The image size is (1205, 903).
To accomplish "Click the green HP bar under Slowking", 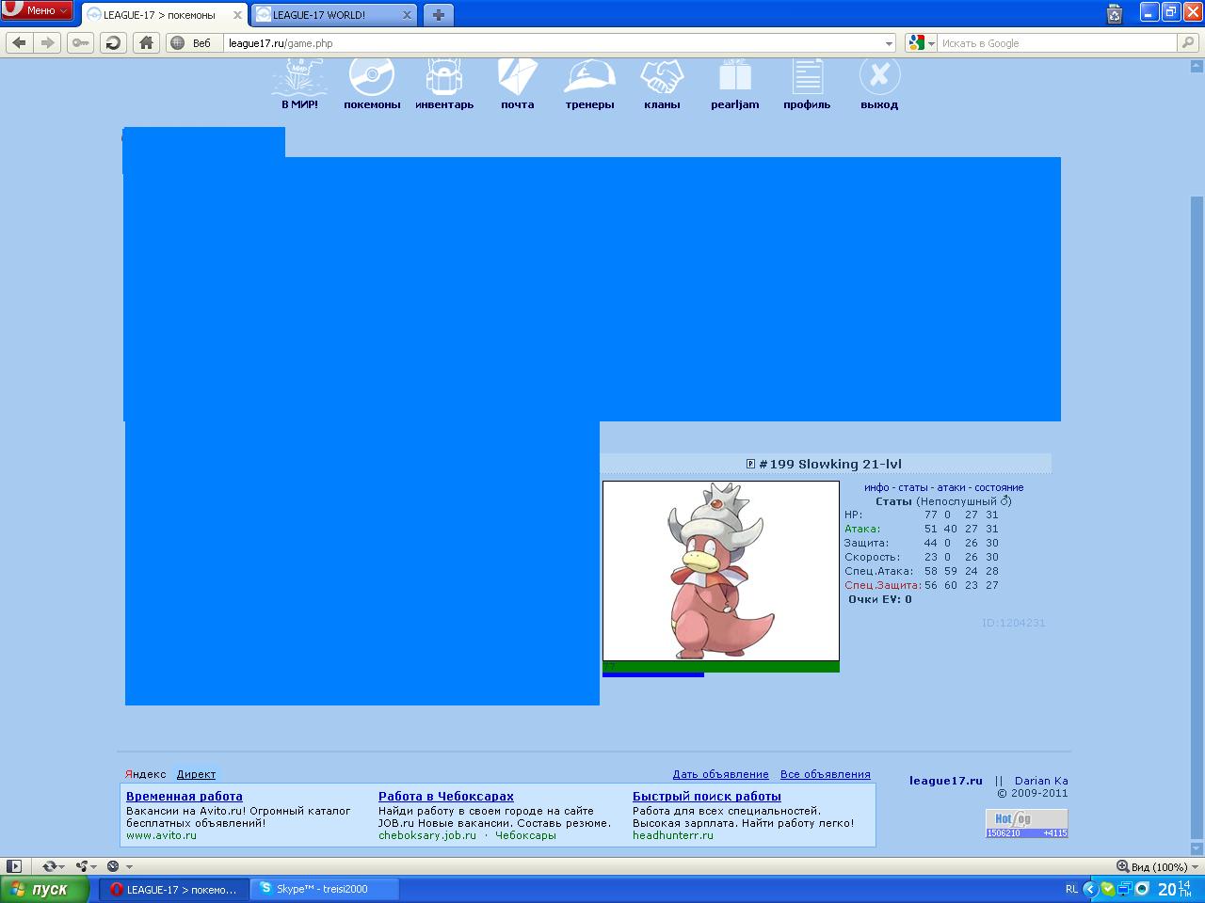I will pos(721,666).
